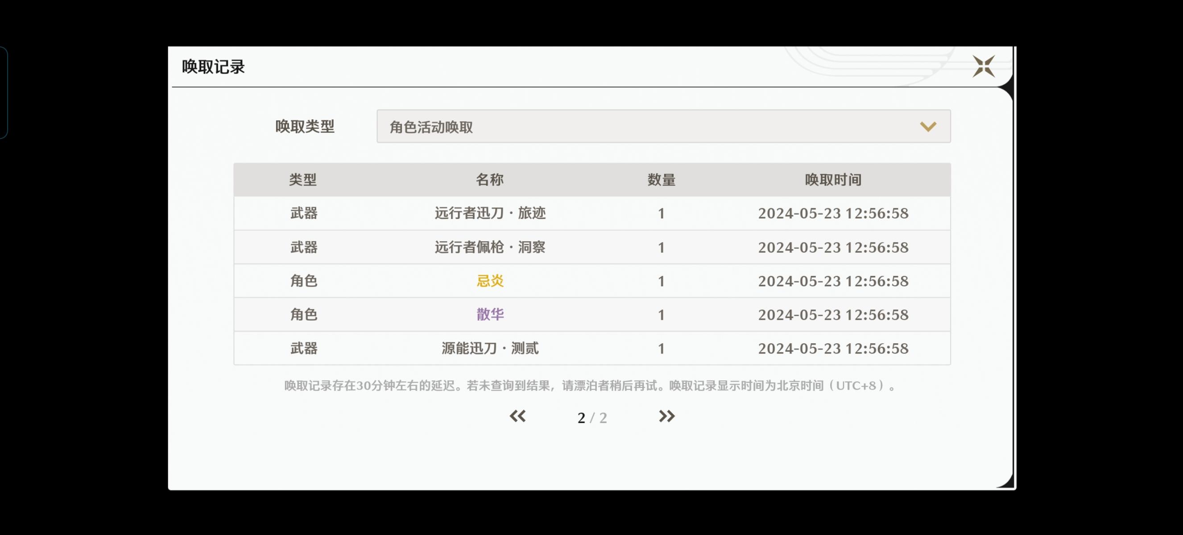Expand the dropdown via the golden chevron
The width and height of the screenshot is (1183, 535).
[x=928, y=127]
